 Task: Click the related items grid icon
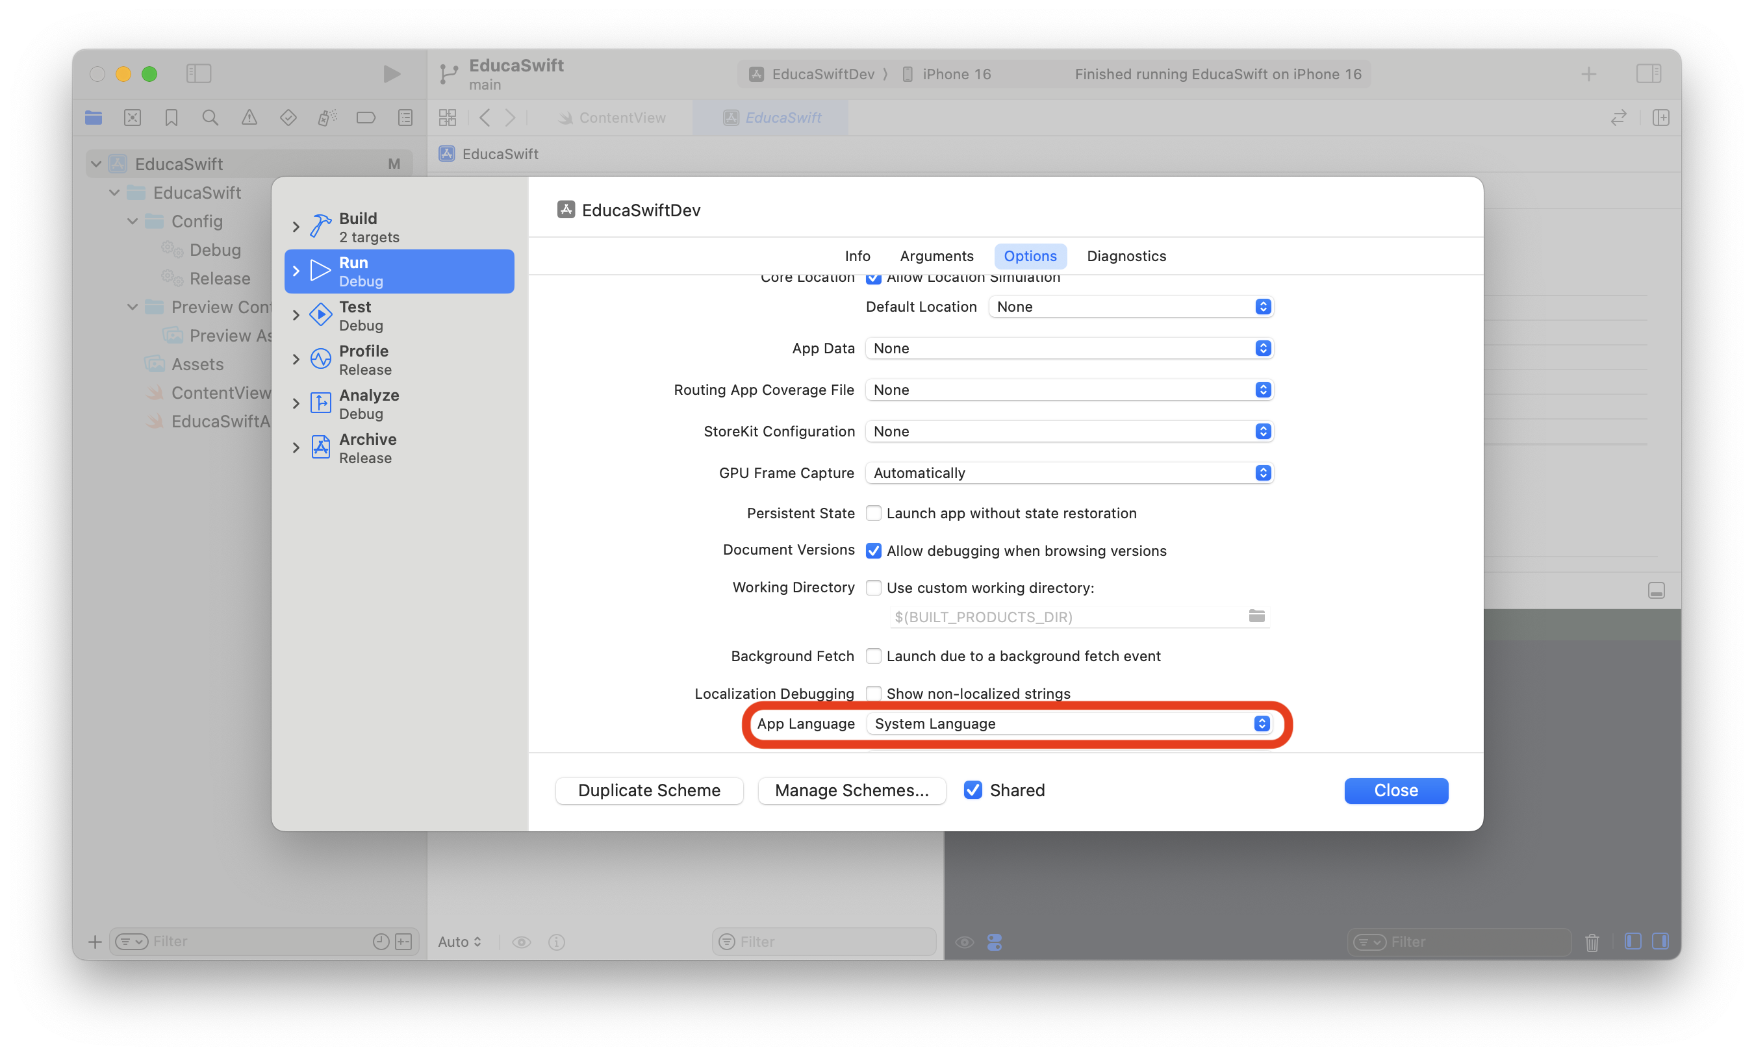(448, 118)
